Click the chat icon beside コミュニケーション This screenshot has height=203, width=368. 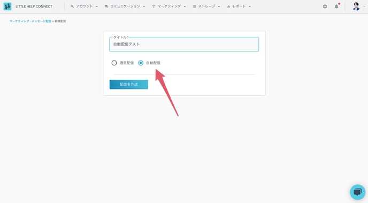[x=106, y=6]
